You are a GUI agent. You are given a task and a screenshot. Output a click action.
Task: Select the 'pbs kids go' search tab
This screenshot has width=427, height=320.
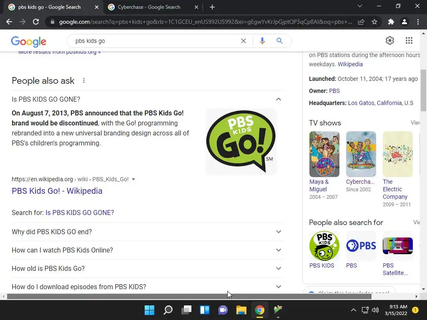tap(50, 7)
